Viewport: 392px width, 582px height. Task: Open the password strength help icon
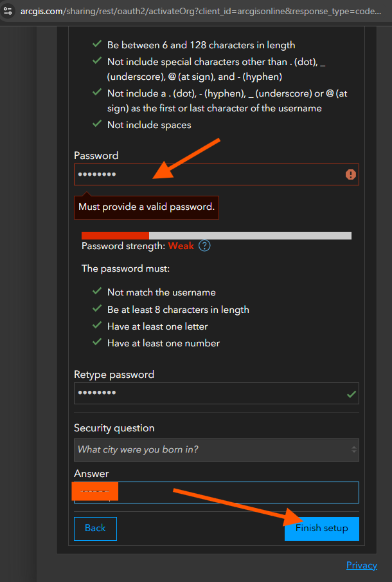204,246
